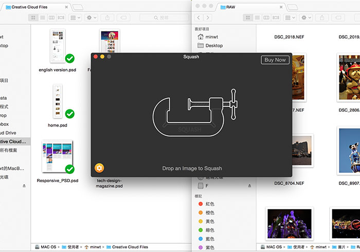Switch RAW window to column view
This screenshot has width=360, height=252.
(x=266, y=17)
